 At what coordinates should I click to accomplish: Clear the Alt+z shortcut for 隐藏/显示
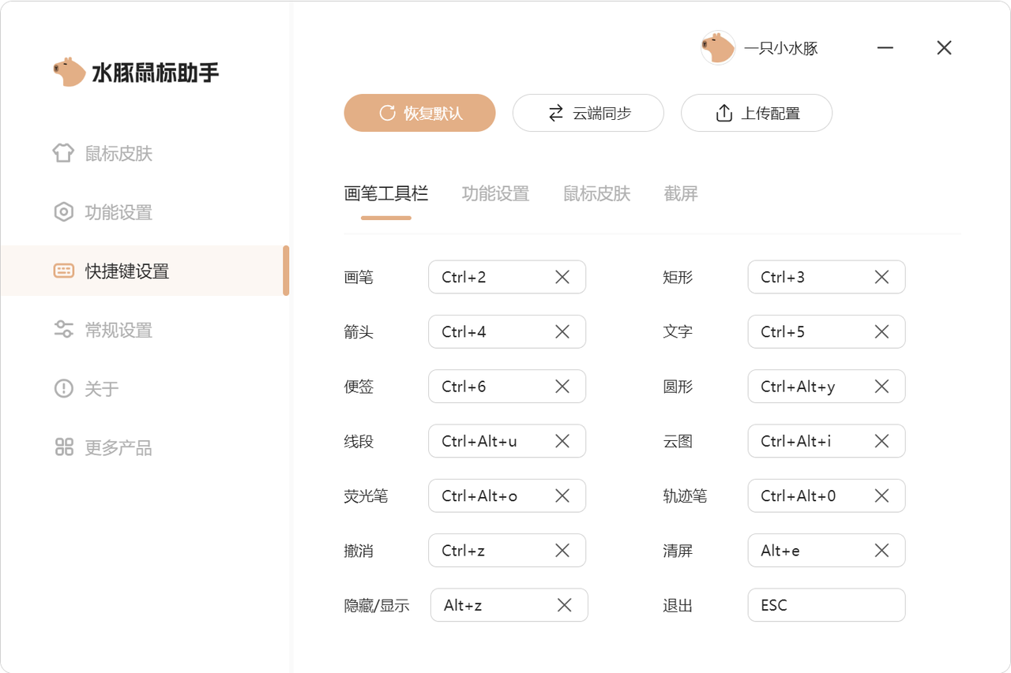coord(564,604)
